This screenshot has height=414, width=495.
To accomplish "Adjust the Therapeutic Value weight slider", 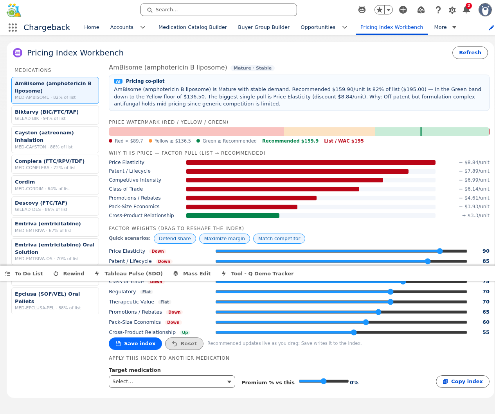I will 341,302.
